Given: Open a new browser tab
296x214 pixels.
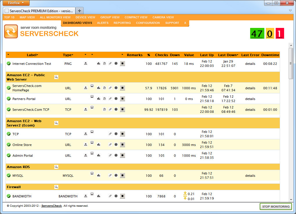Looking at the screenshot, I should pos(80,11).
